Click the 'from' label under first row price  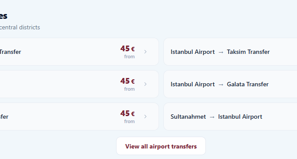point(129,57)
